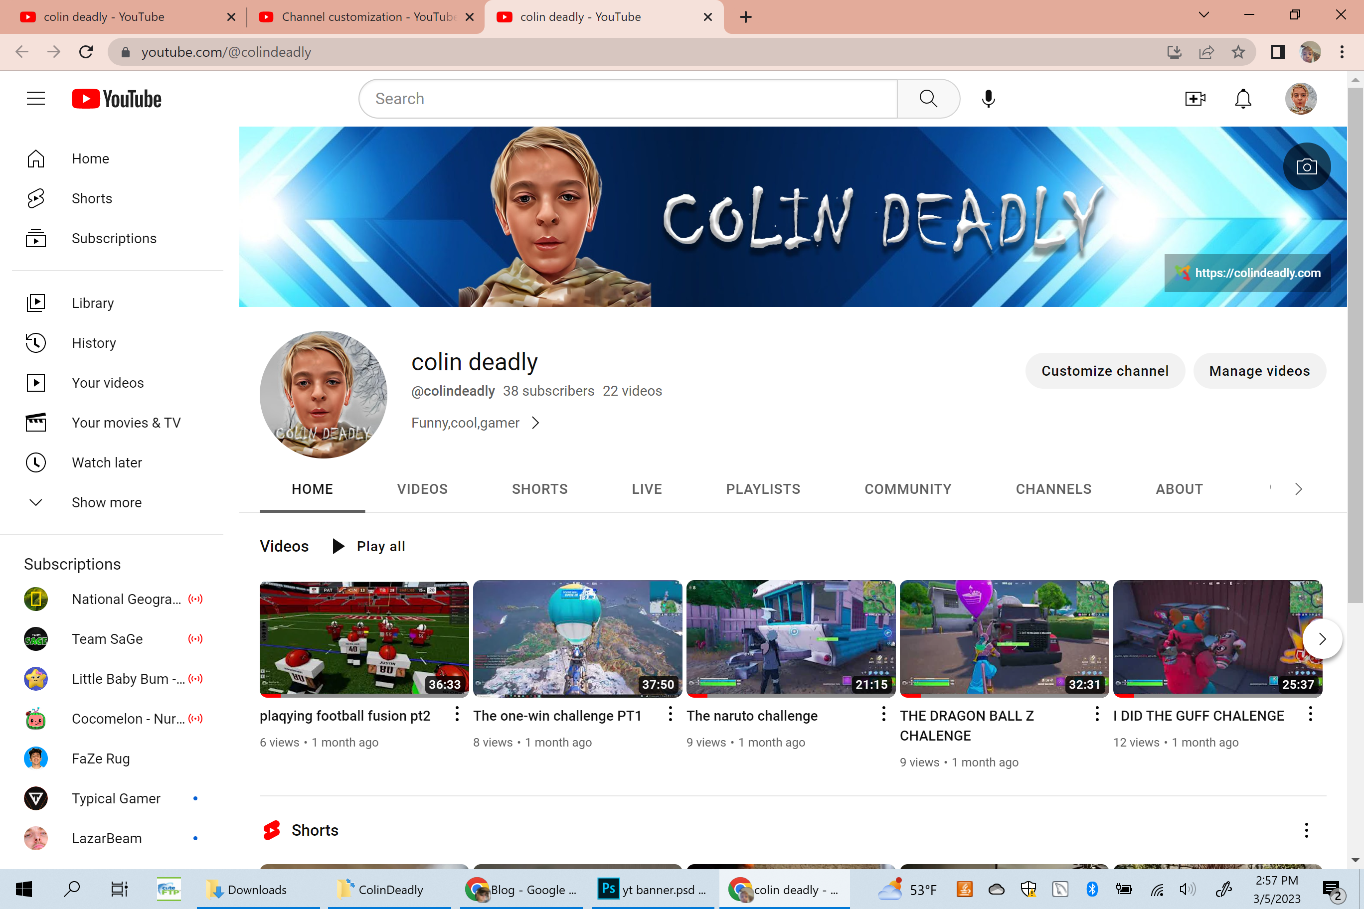Click the banner camera edit icon
This screenshot has height=909, width=1364.
[x=1307, y=167]
